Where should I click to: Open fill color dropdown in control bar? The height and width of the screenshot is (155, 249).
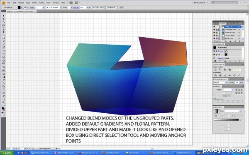click(22, 7)
